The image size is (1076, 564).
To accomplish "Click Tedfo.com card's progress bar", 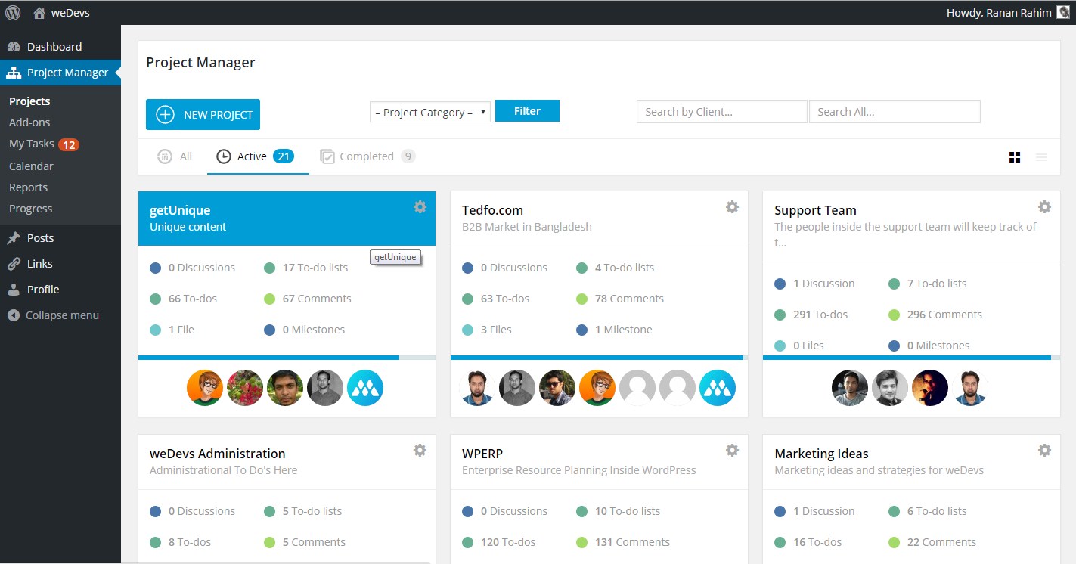I will 599,358.
